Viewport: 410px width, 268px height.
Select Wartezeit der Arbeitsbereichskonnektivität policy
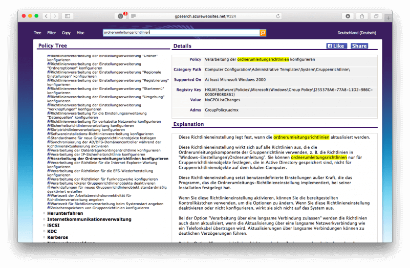click(90, 197)
